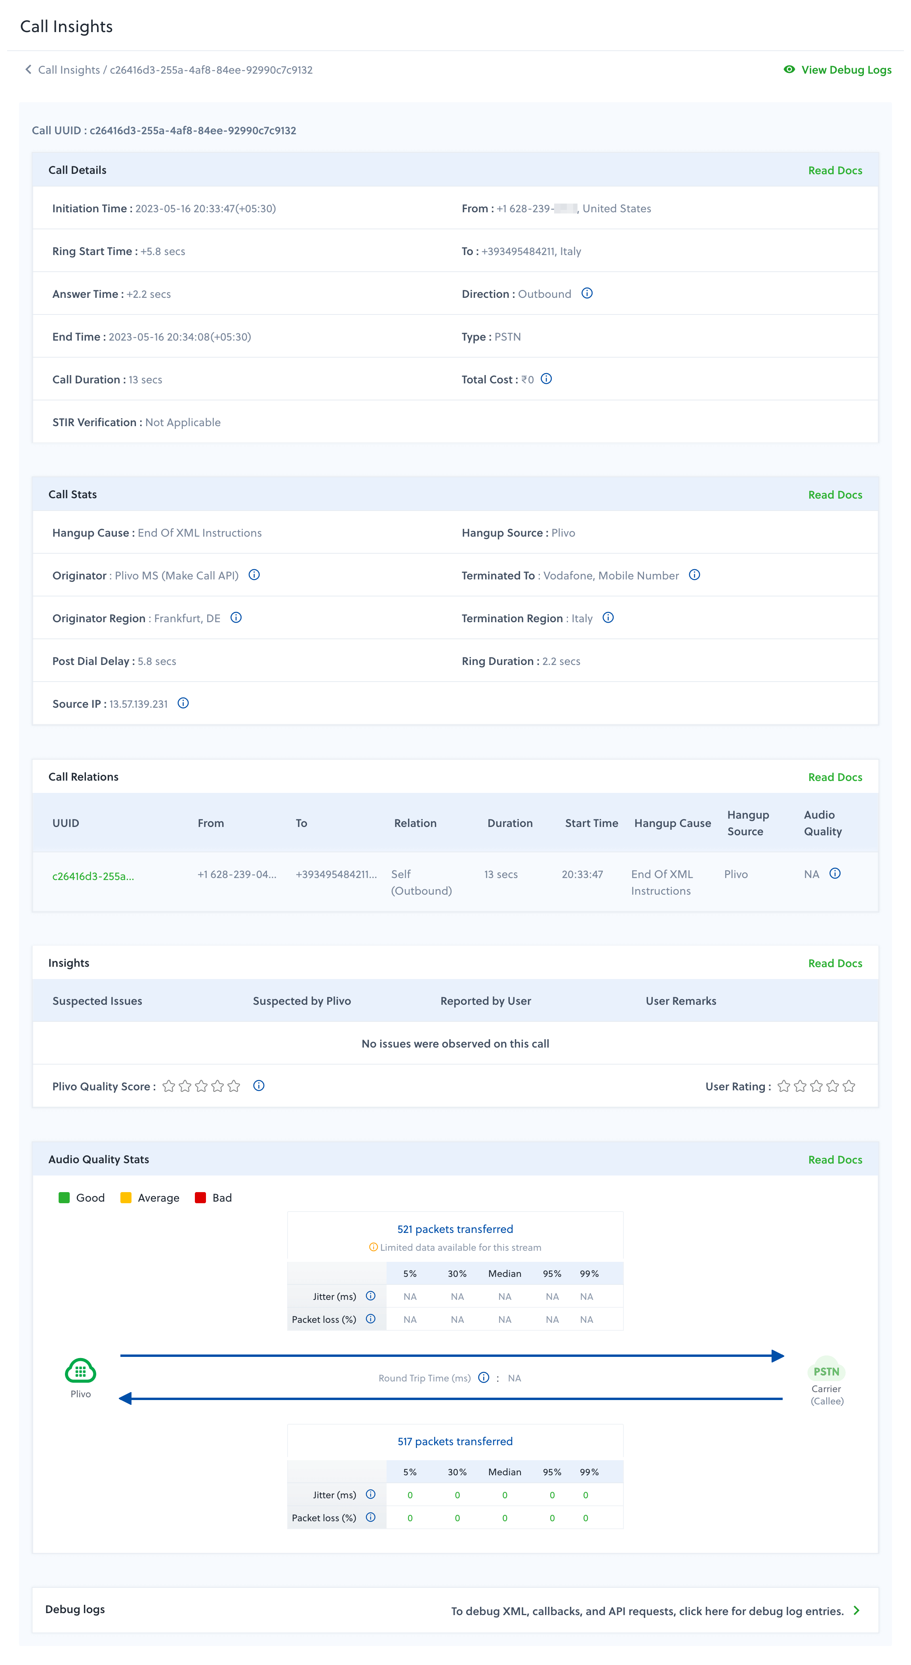This screenshot has height=1665, width=911.
Task: Open Jitter info tooltip in upper stream table
Action: tap(370, 1296)
